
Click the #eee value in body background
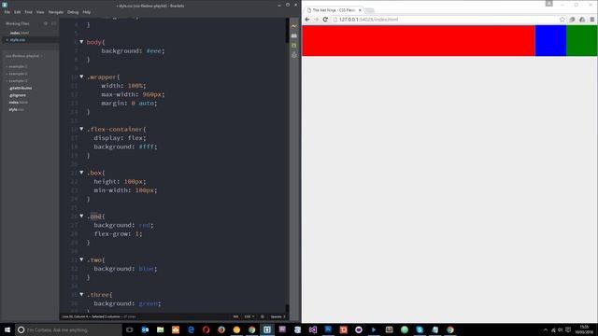(x=153, y=50)
